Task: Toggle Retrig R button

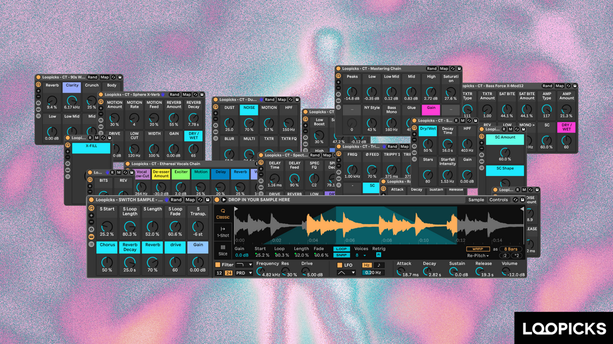Action: (x=378, y=254)
